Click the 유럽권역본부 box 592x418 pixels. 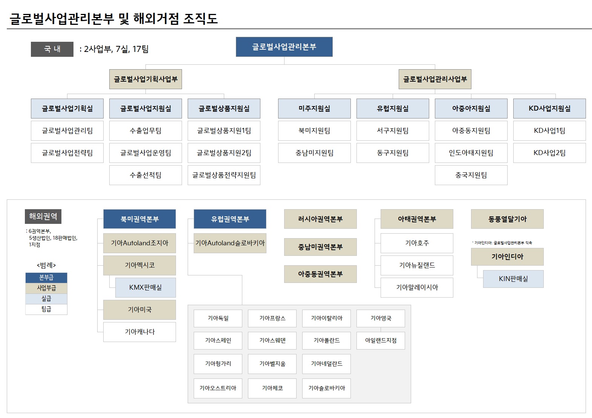(230, 219)
